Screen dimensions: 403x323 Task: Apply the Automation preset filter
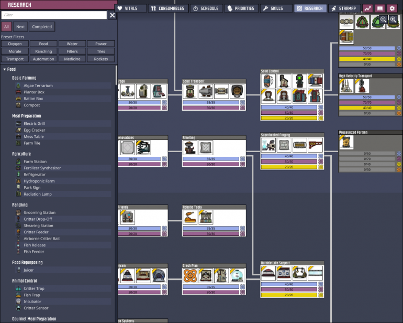pos(43,59)
